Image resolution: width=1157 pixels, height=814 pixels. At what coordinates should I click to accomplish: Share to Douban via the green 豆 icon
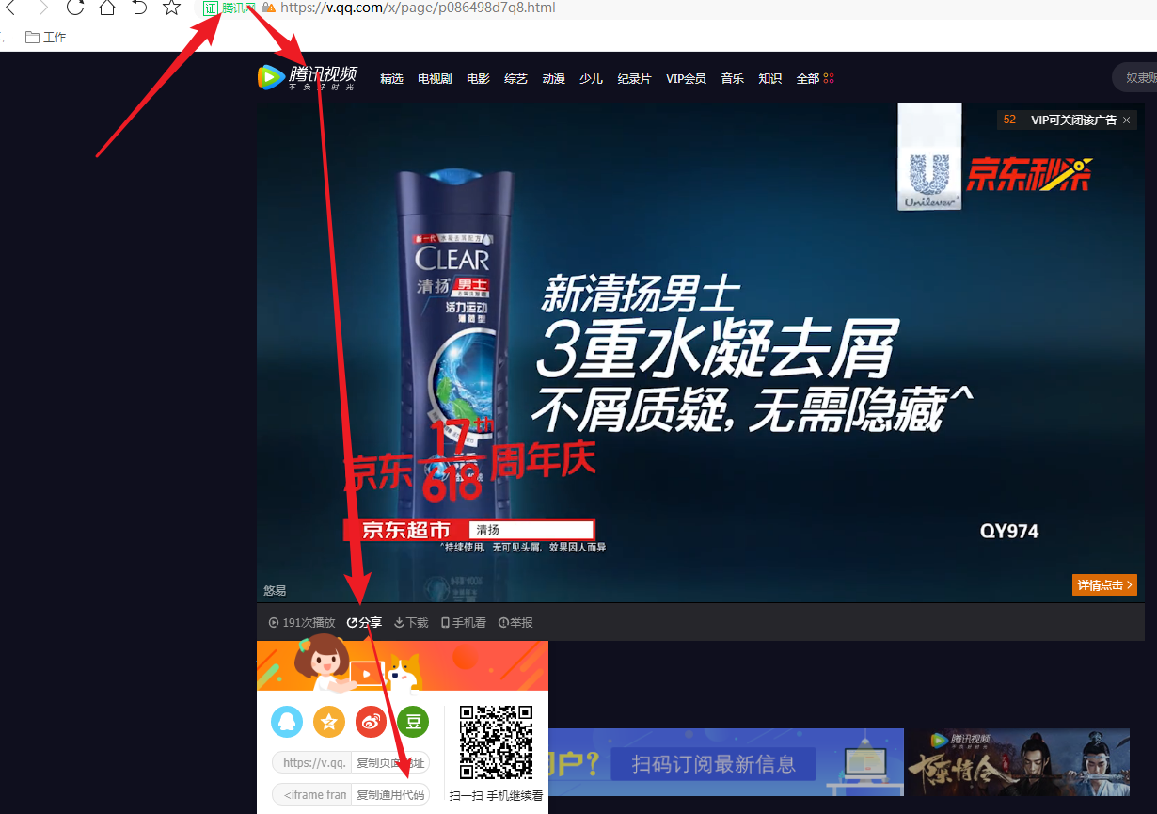pos(413,722)
